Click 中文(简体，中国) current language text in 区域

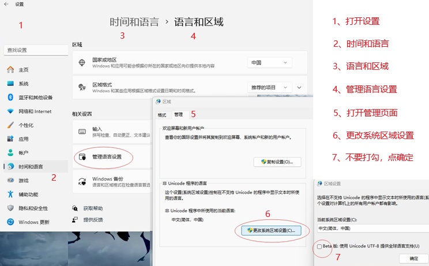click(187, 219)
